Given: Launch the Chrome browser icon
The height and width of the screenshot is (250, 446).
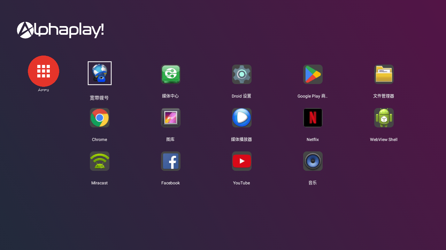Looking at the screenshot, I should tap(100, 118).
